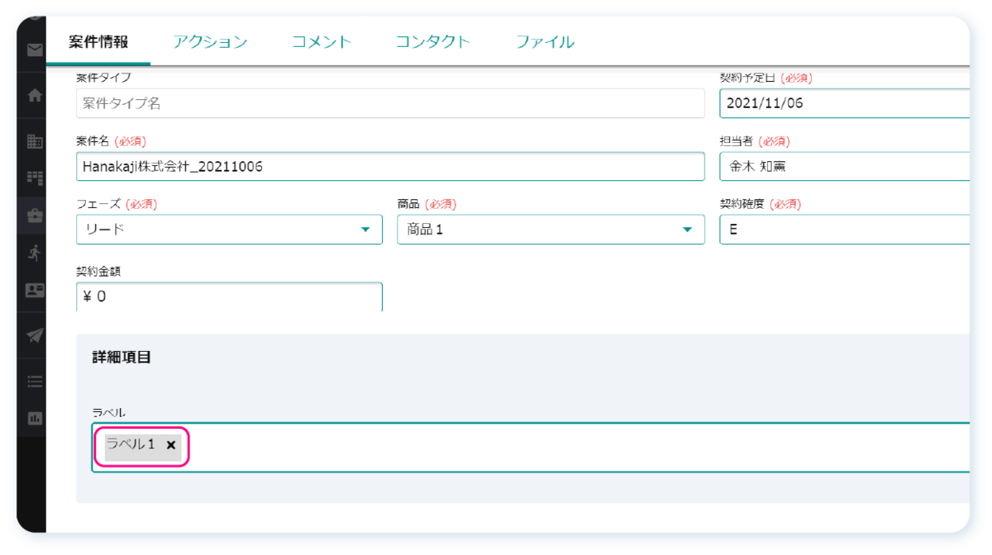Switch to the コメント tab
This screenshot has width=992, height=555.
(322, 42)
